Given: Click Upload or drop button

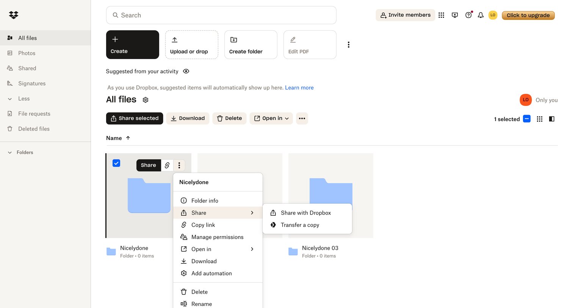Looking at the screenshot, I should click(192, 45).
